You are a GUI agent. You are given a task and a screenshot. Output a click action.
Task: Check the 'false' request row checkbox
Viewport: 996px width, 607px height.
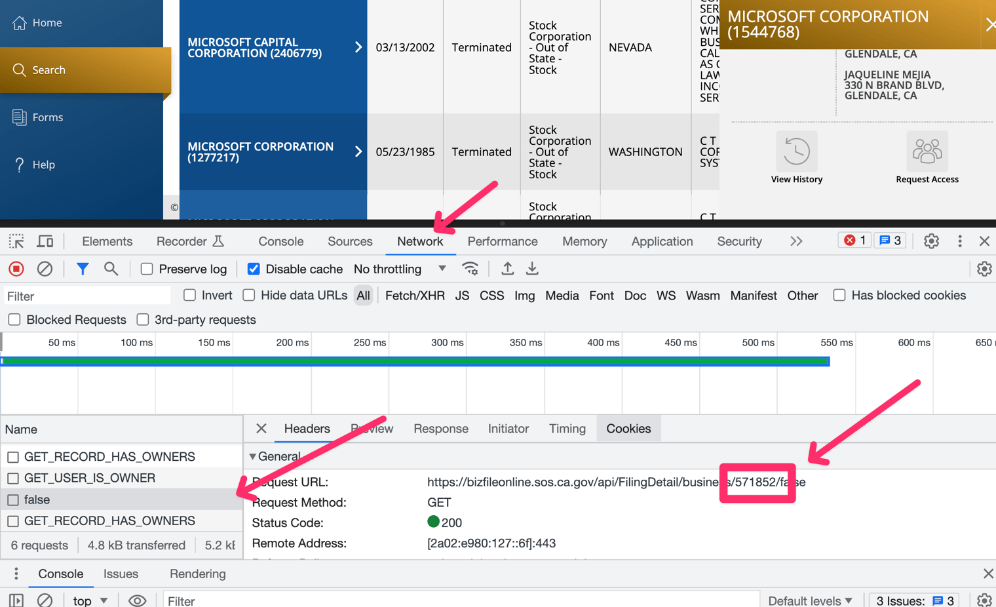point(13,499)
